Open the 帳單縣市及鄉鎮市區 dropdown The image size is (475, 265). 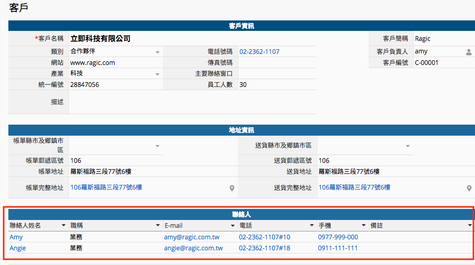pyautogui.click(x=157, y=146)
